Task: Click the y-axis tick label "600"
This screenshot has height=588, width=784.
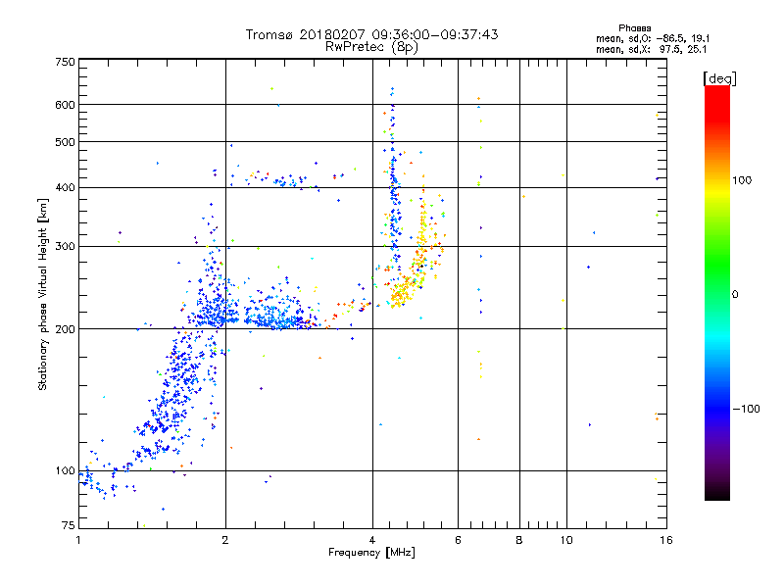Action: tap(65, 105)
